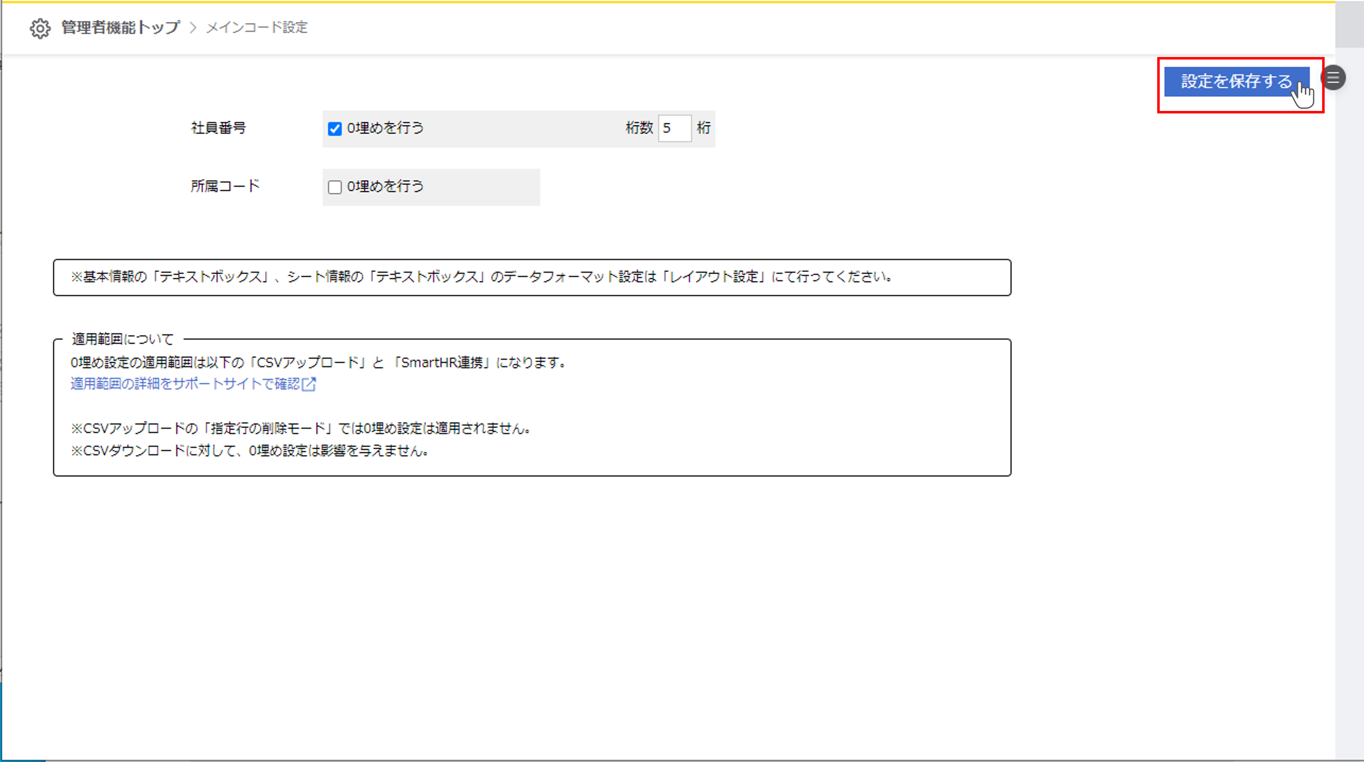Focus the 桁数 digit input field
1364x762 pixels.
tap(674, 128)
